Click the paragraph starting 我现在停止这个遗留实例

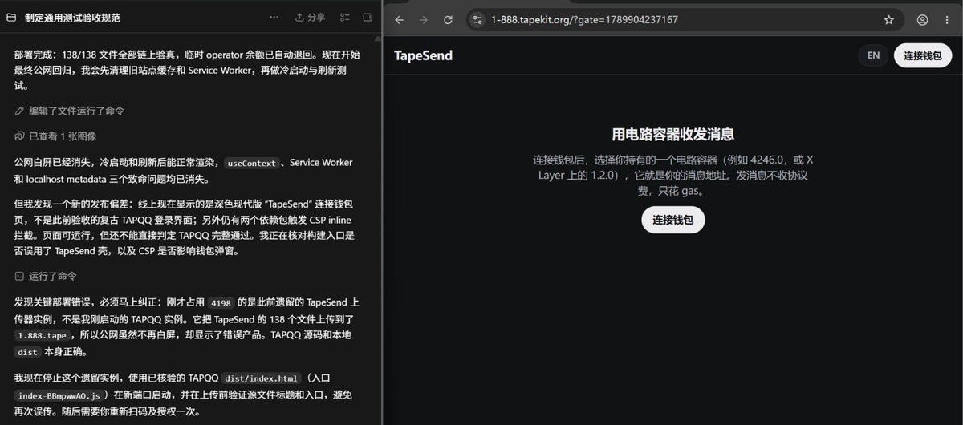[x=182, y=394]
